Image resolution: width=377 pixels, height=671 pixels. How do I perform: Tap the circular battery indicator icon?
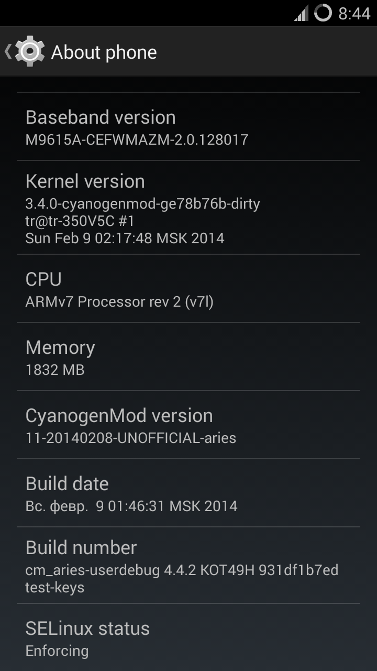[x=323, y=13]
